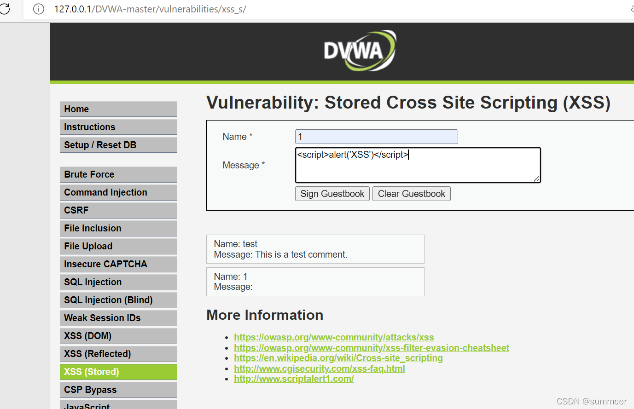Click 'This is a test comment.' message text
This screenshot has width=634, height=409.
(x=301, y=254)
